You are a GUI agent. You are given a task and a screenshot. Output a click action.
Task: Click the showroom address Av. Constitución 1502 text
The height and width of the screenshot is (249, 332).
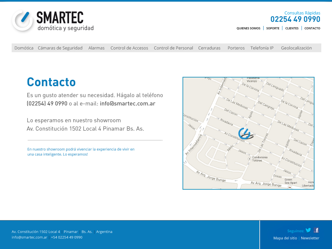coord(85,129)
